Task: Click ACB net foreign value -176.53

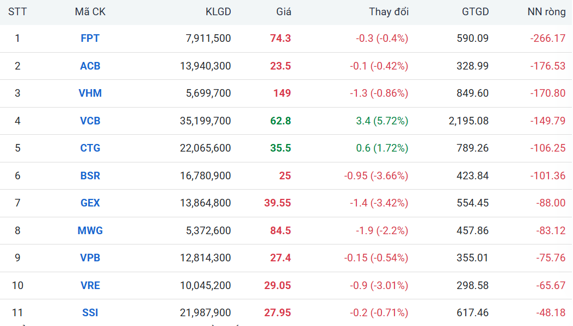Action: 548,66
